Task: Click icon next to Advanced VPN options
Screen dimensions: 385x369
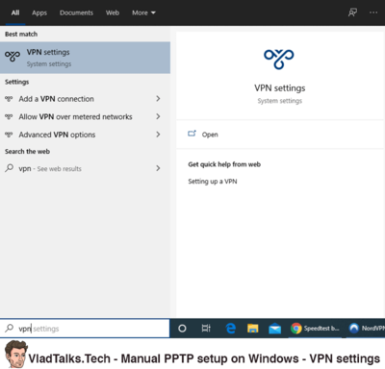Action: click(x=9, y=135)
